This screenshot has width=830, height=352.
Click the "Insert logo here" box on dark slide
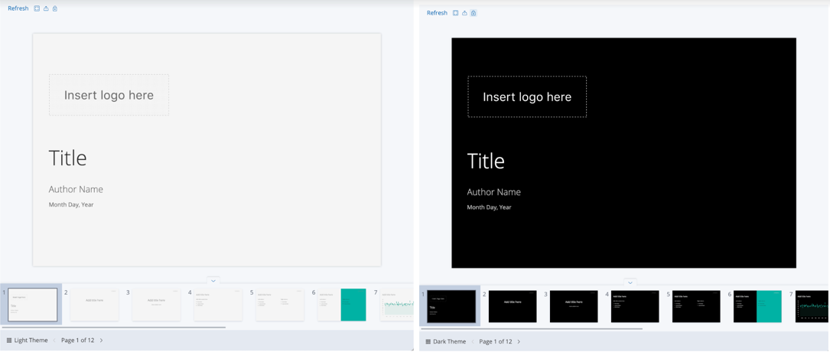(x=527, y=97)
